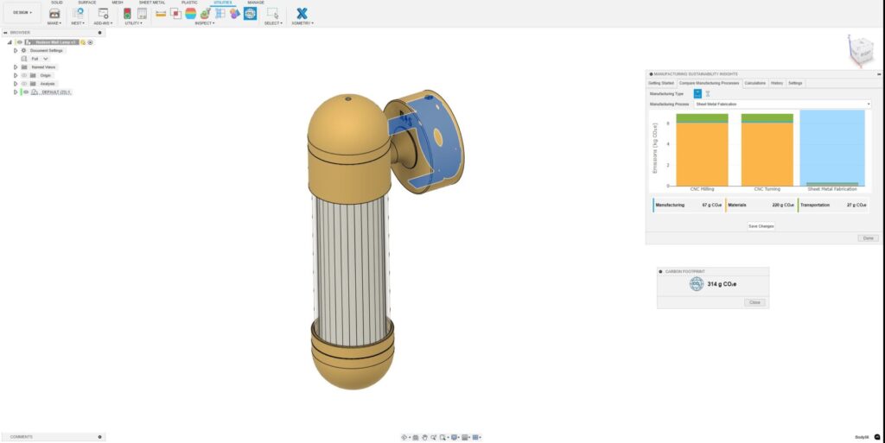Click the highlighted CO2 sustainability insights icon
Screen dimensions: 885x443
[250, 14]
